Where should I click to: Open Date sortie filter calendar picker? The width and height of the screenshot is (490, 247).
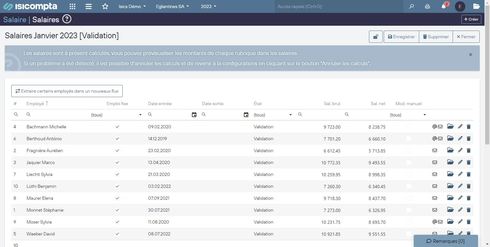246,115
